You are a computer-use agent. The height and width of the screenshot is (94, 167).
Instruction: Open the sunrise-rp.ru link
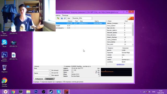(120, 64)
